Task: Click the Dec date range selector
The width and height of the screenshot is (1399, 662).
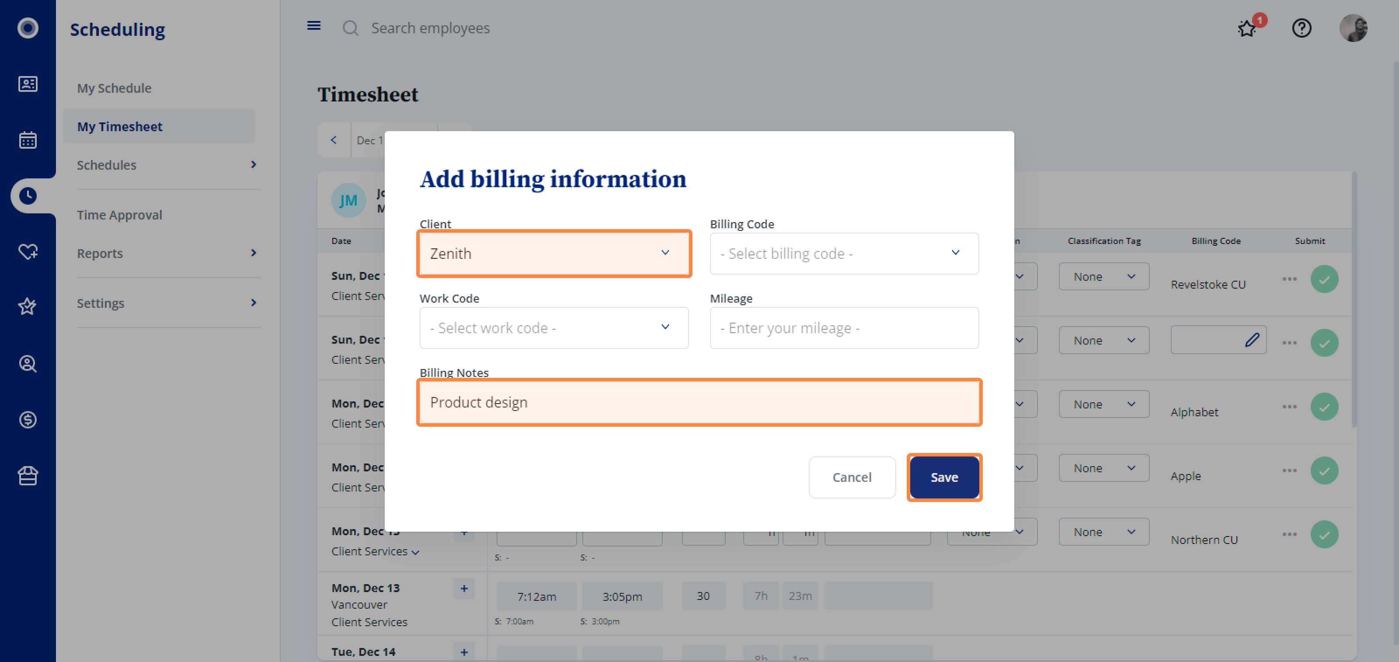Action: pos(369,141)
